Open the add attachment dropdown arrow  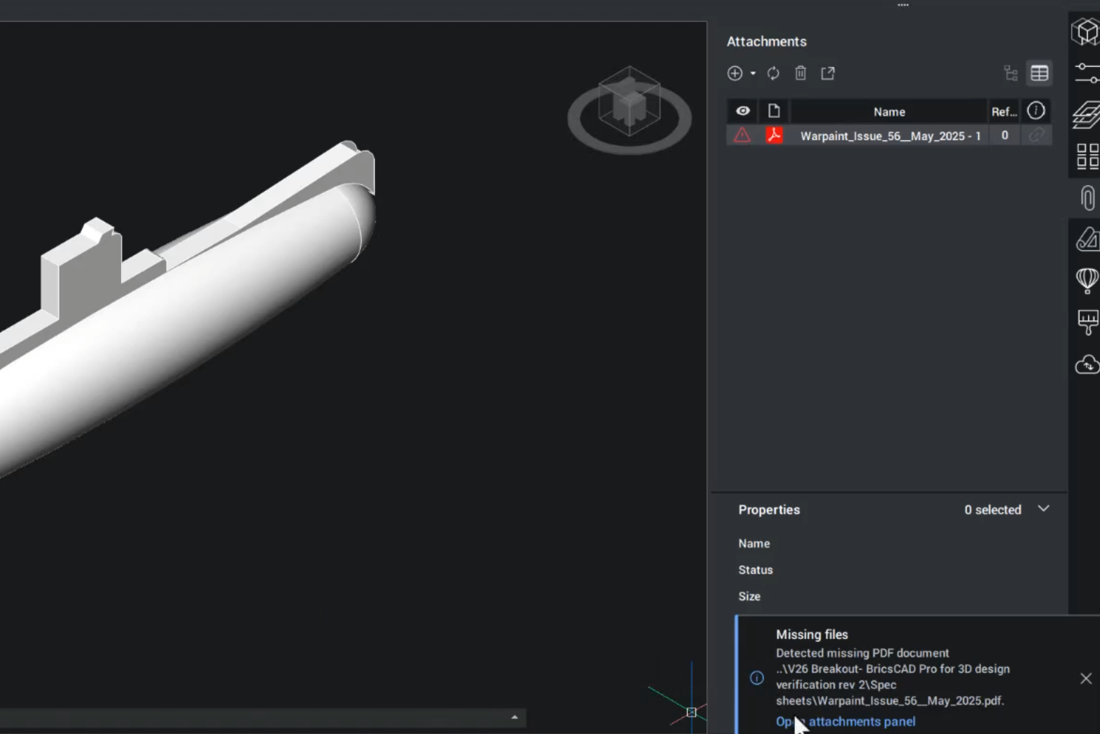[753, 73]
